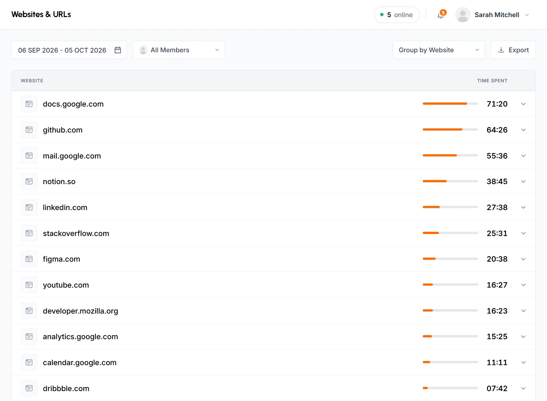Click the Websites & URLs page title

click(41, 14)
